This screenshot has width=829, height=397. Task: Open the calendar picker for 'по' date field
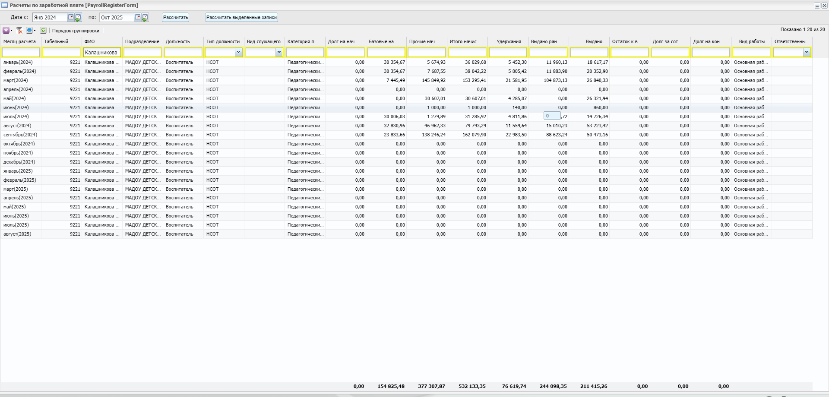pos(138,17)
